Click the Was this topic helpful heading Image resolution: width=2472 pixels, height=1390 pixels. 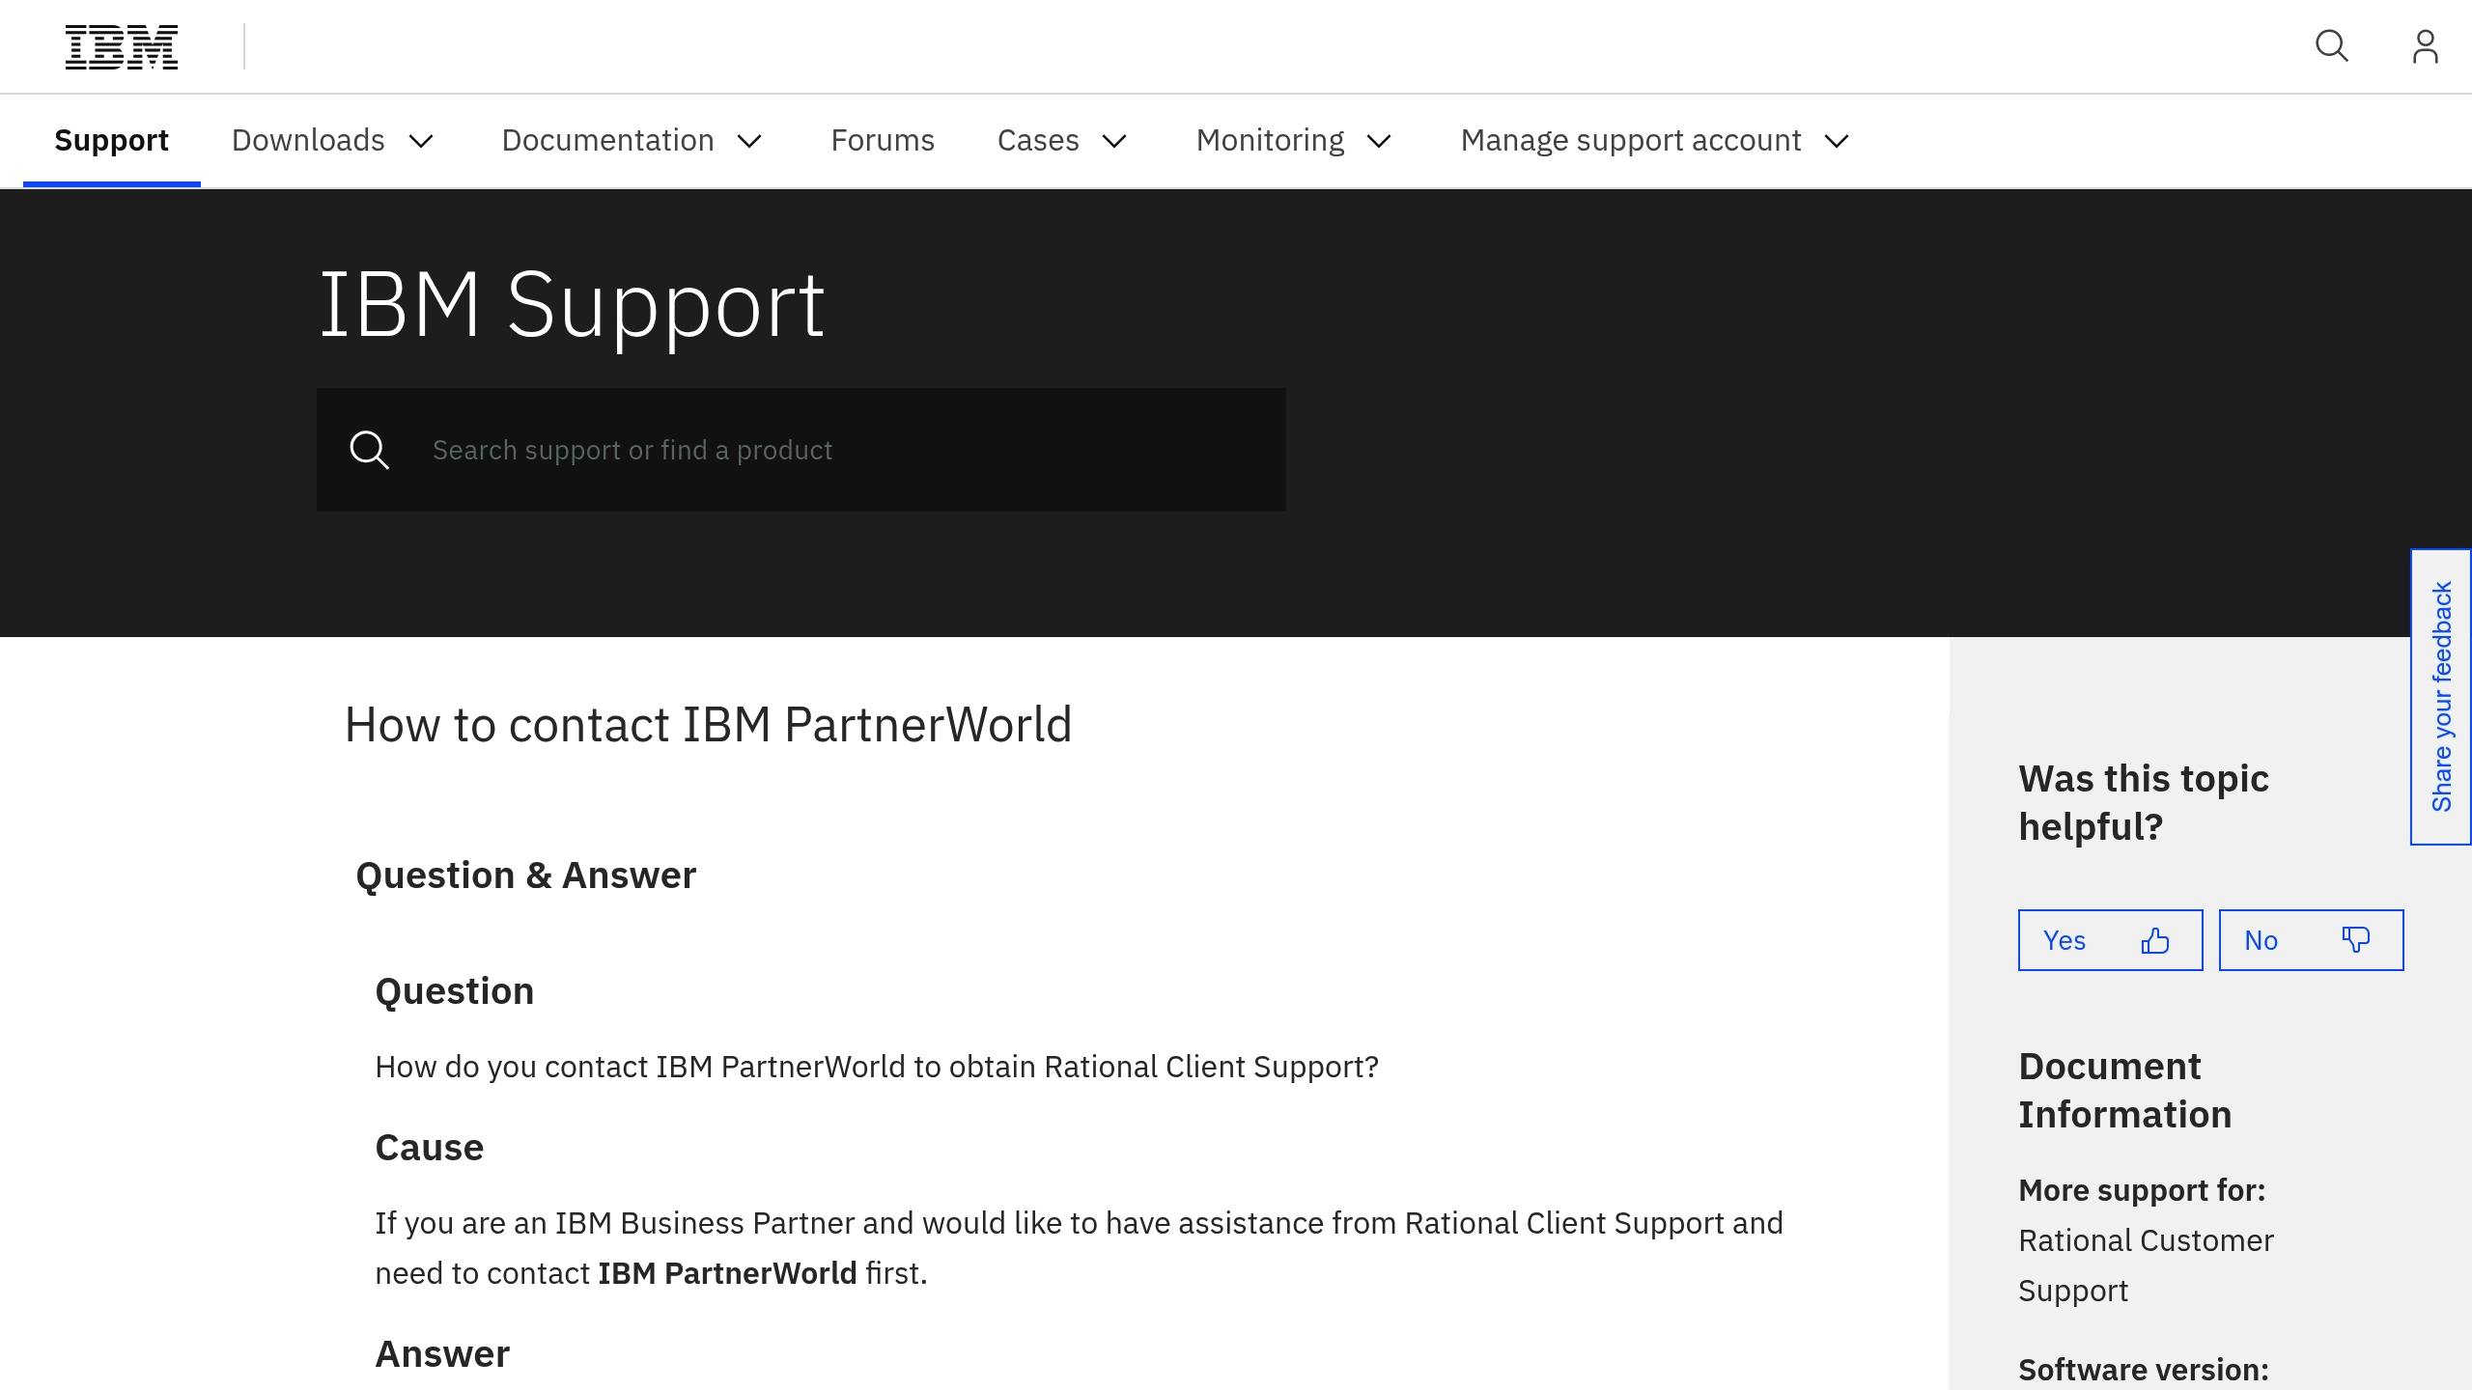[x=2144, y=803]
